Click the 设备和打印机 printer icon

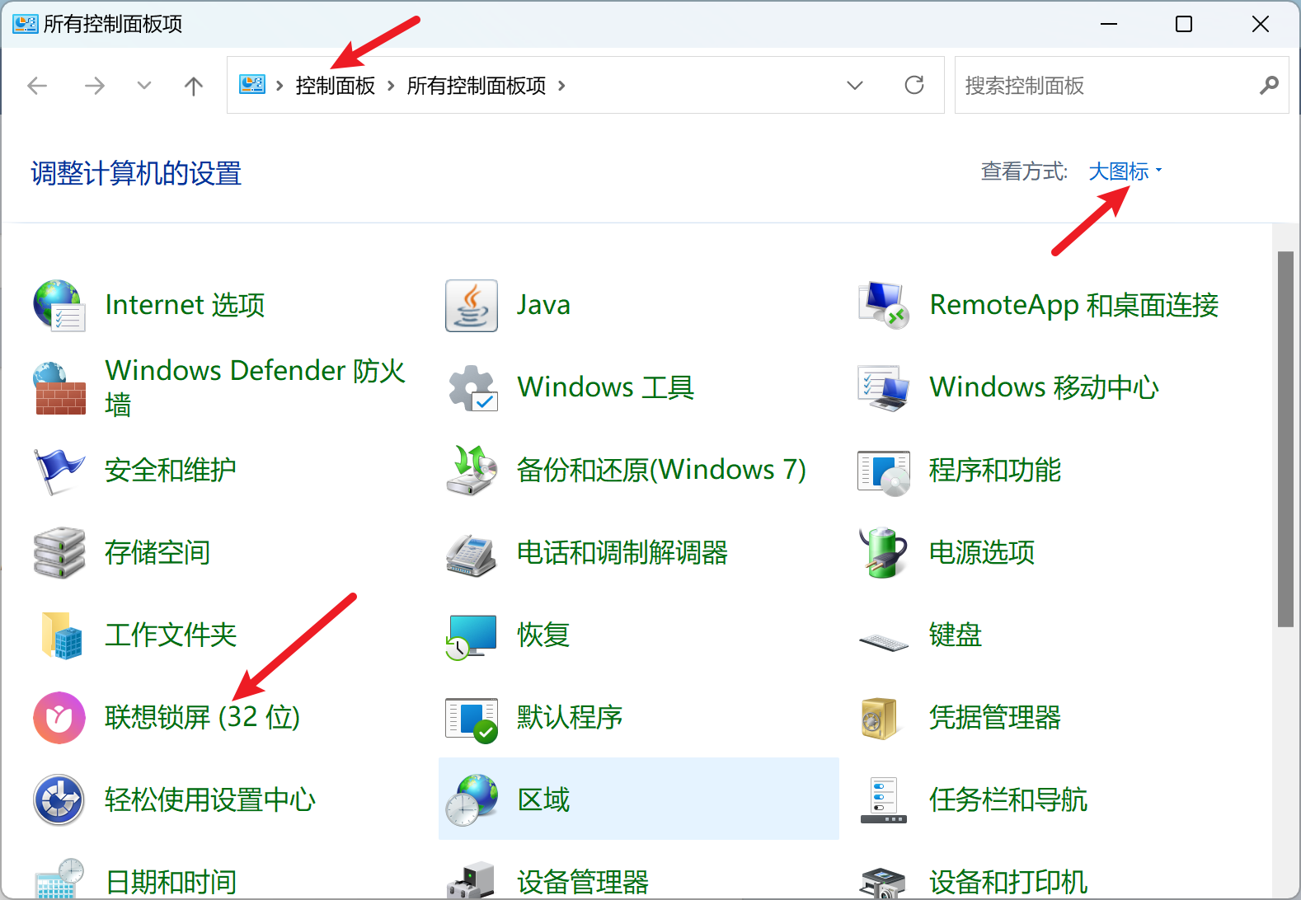click(884, 882)
